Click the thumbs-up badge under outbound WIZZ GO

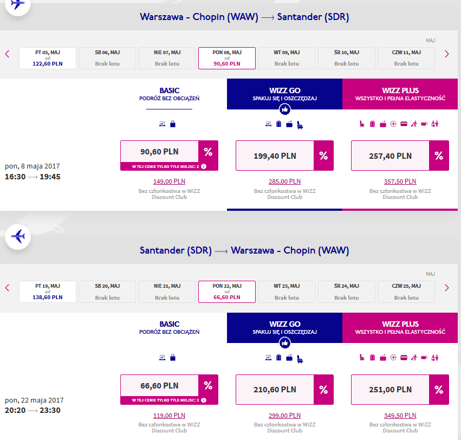coord(284,109)
